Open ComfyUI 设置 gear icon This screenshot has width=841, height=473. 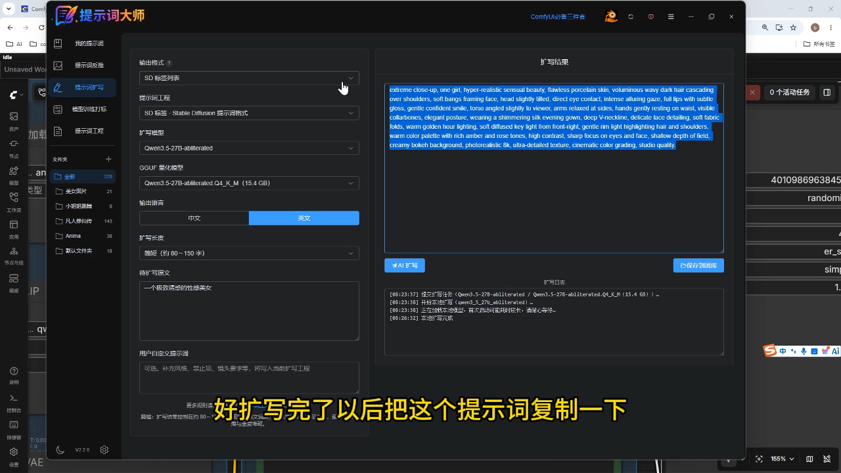14,456
